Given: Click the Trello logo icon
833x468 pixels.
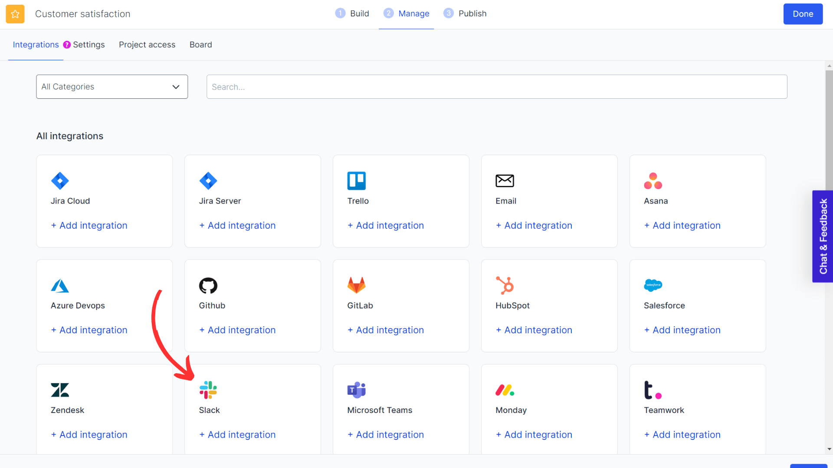Looking at the screenshot, I should pos(357,181).
